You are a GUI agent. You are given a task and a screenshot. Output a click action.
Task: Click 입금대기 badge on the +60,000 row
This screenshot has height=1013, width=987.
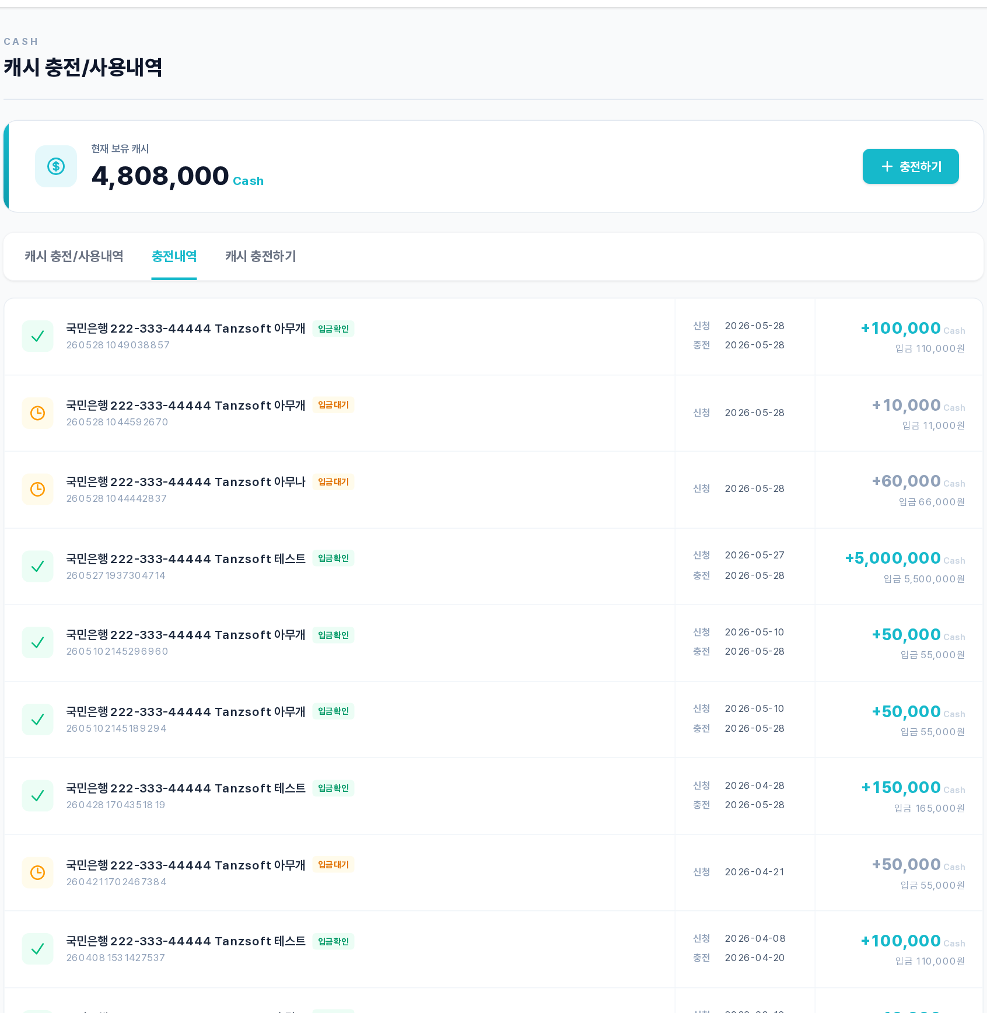pos(333,482)
